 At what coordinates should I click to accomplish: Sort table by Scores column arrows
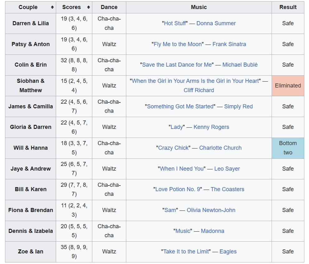pyautogui.click(x=89, y=7)
